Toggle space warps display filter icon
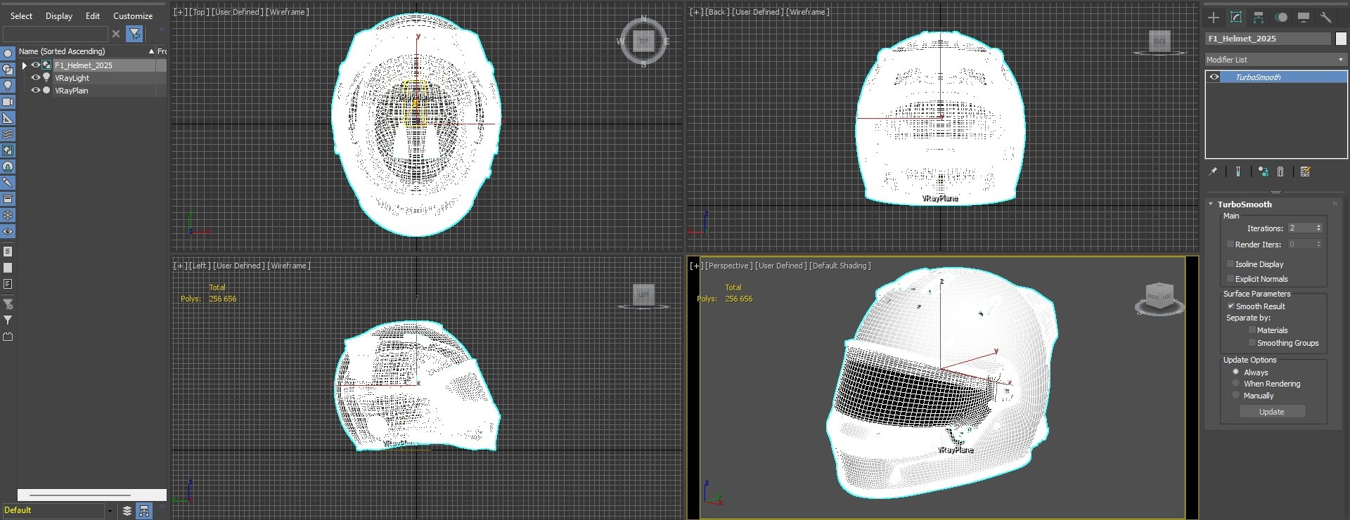1350x520 pixels. (x=8, y=134)
